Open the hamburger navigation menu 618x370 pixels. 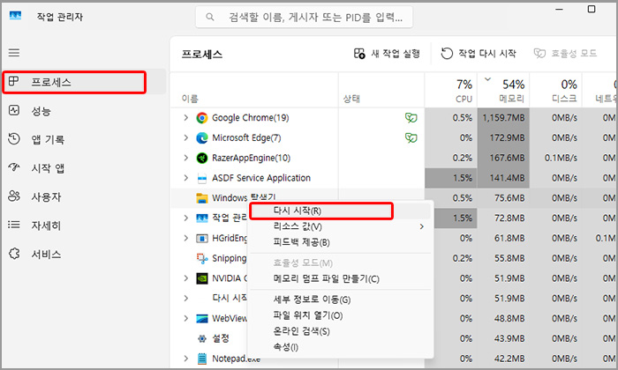click(13, 54)
